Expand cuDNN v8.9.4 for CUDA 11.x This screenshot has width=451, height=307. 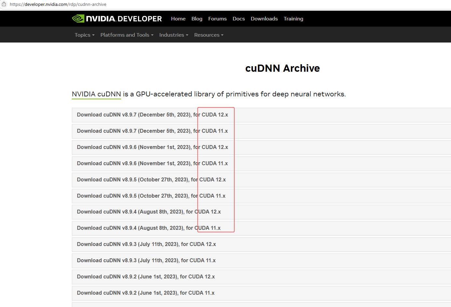(261, 228)
